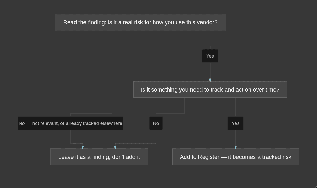Screen dimensions: 317x188
Task: Click the 'Yes' label below the 'Read the finding' node
Action: [210, 56]
